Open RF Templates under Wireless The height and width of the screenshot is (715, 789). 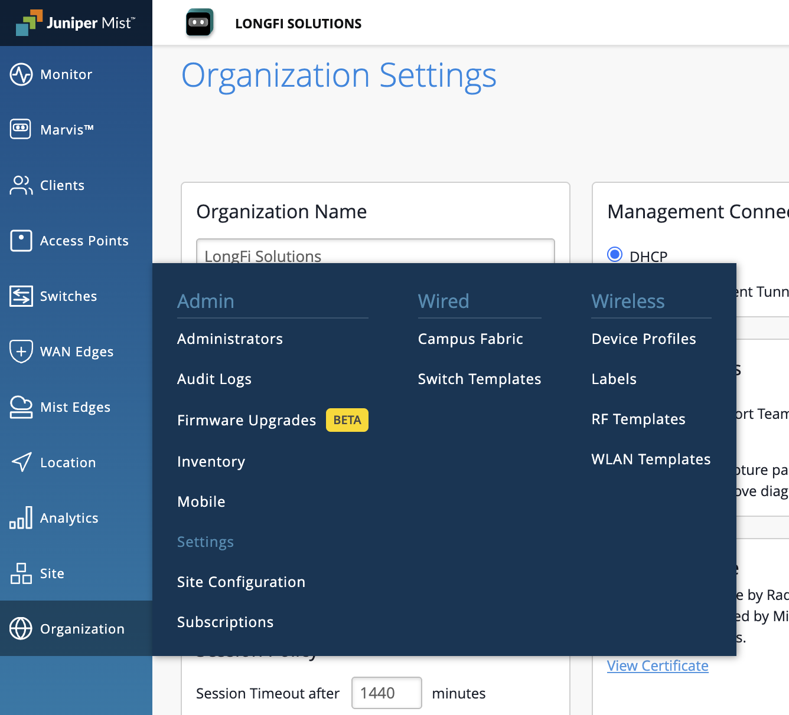point(638,419)
